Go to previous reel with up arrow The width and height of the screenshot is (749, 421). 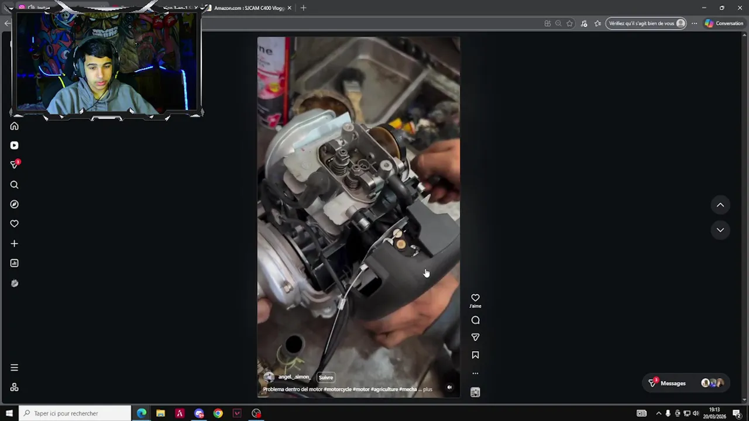click(x=720, y=205)
